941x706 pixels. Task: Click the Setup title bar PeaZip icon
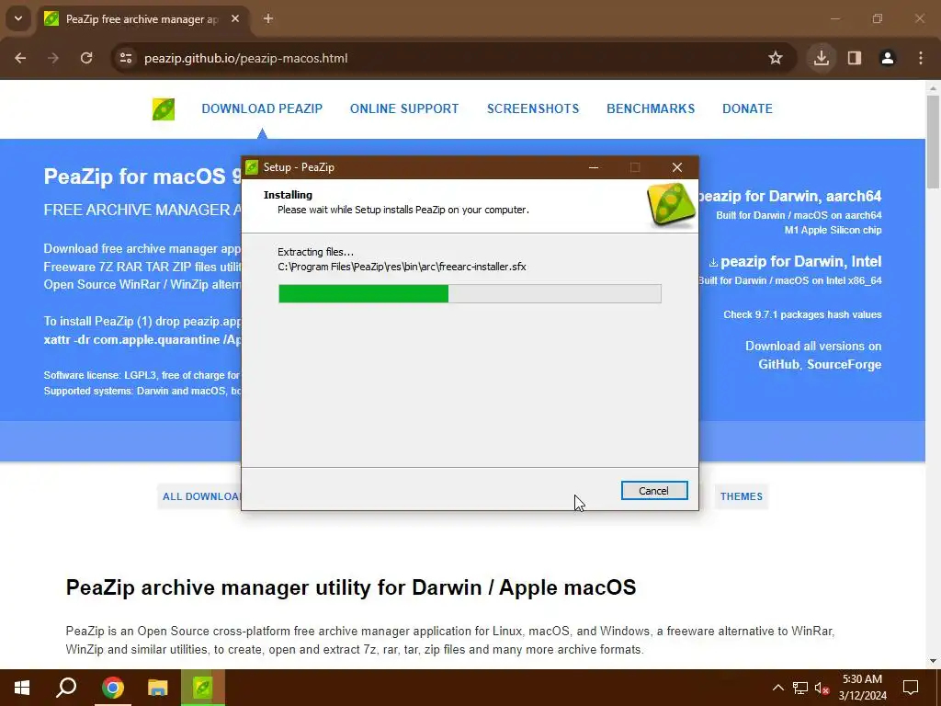coord(252,167)
